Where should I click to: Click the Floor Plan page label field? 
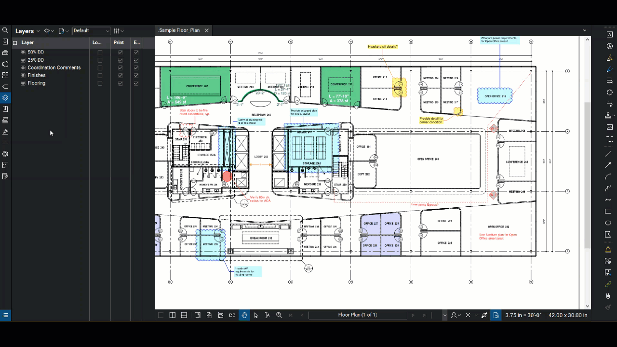coord(357,315)
